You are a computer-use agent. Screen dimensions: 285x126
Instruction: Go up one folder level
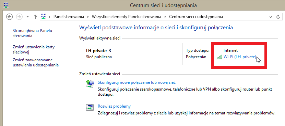pyautogui.click(x=35, y=17)
